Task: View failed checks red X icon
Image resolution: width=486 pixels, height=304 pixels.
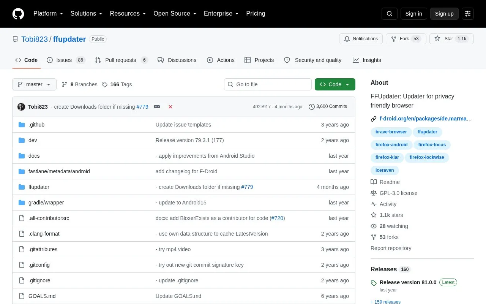Action: click(x=170, y=107)
